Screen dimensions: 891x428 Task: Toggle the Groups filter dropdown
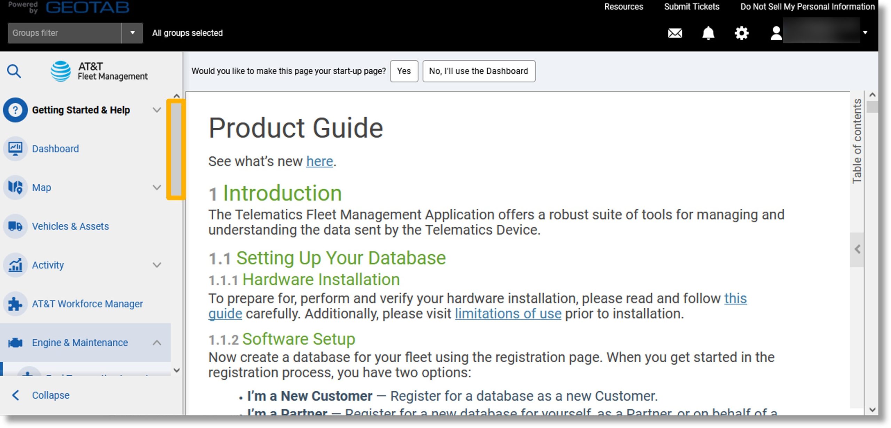pyautogui.click(x=132, y=32)
